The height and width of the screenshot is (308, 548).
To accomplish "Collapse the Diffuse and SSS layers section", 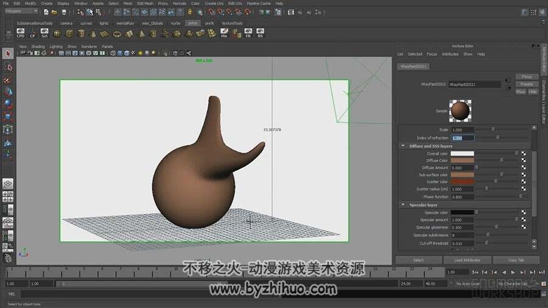I will [x=403, y=146].
